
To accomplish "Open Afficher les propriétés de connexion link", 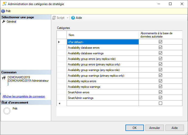I will click(x=24, y=96).
